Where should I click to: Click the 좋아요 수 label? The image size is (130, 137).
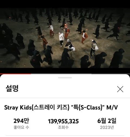pos(21,127)
